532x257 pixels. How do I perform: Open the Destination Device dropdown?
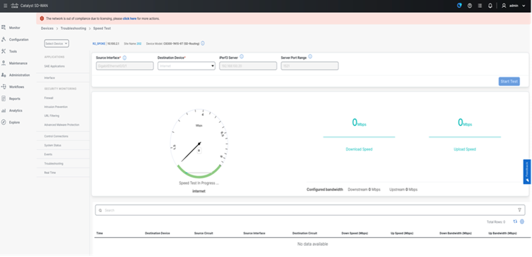[187, 66]
